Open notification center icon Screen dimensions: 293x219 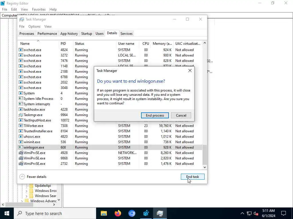coord(284,213)
